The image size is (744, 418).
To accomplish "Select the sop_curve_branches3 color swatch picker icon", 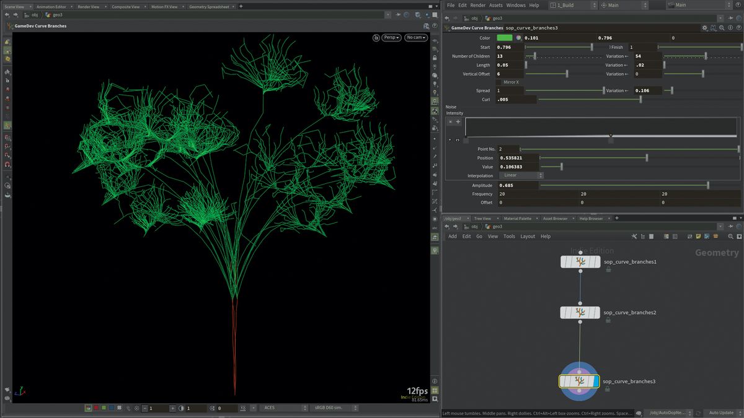I will click(518, 38).
